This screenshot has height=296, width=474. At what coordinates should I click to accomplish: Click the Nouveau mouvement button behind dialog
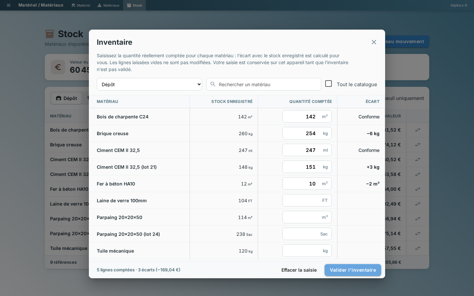pos(407,41)
